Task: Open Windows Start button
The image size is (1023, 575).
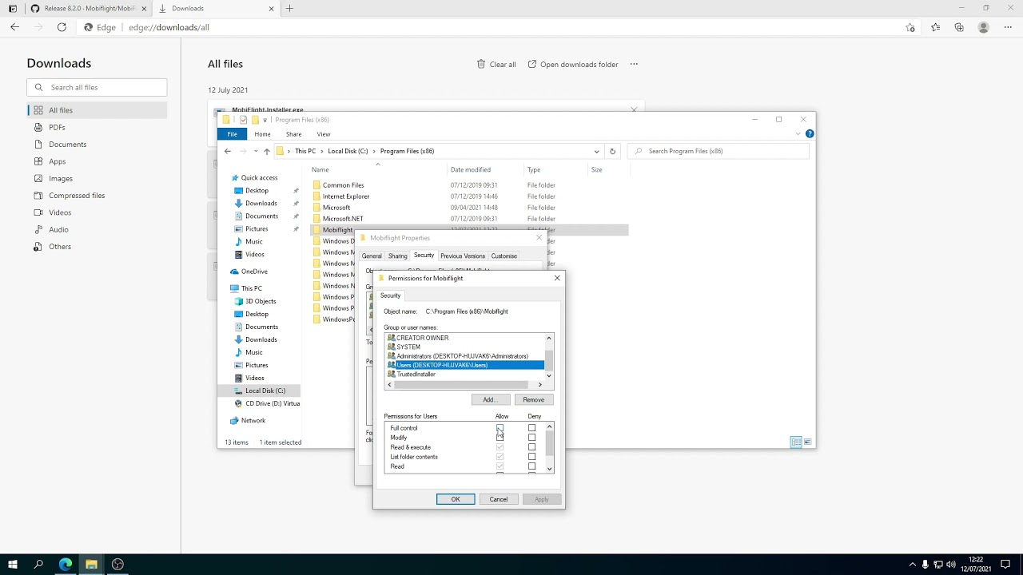Action: pos(13,565)
